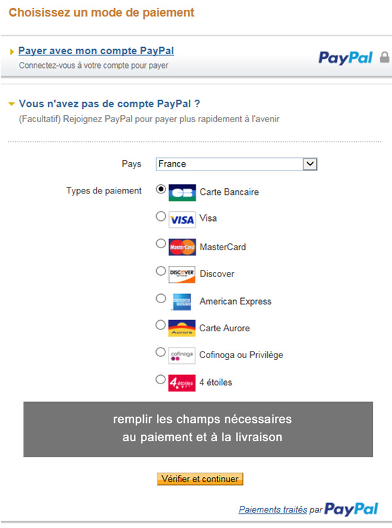Click the Discover card logo

tap(182, 274)
